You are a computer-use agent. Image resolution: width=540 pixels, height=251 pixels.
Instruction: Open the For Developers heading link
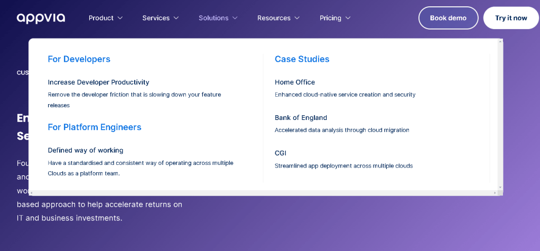coord(79,59)
